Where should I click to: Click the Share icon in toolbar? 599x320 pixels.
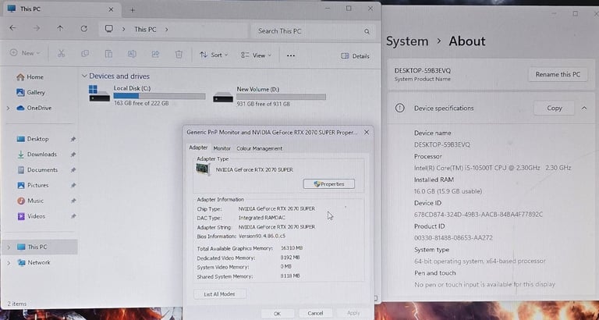pyautogui.click(x=155, y=55)
